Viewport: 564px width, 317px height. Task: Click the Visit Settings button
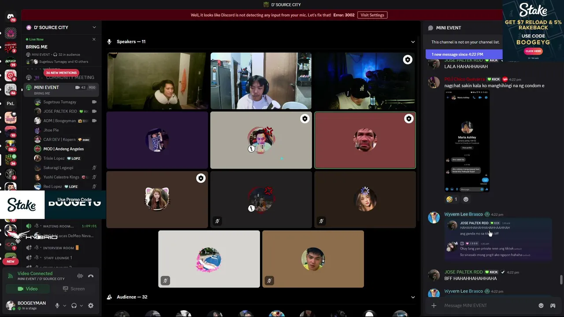[372, 15]
